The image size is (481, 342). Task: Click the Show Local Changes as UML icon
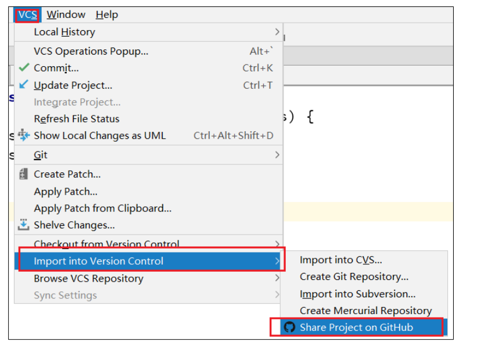point(24,135)
